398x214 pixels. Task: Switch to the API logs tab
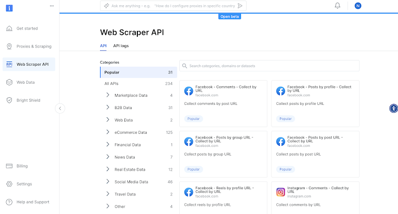[x=121, y=46]
